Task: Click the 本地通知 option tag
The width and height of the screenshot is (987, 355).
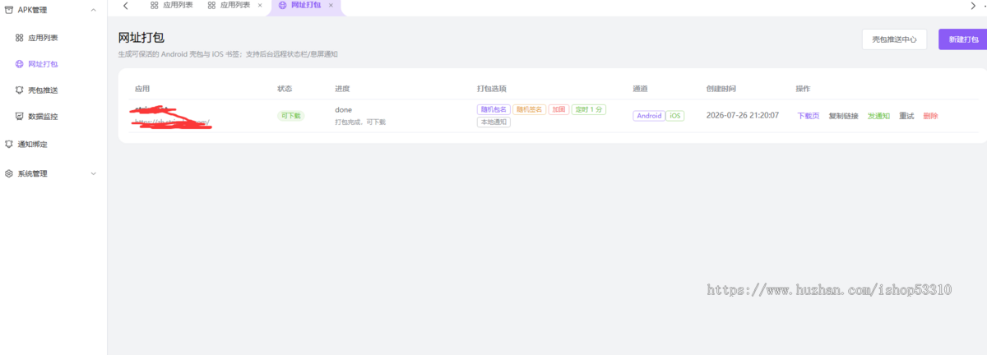Action: coord(493,122)
